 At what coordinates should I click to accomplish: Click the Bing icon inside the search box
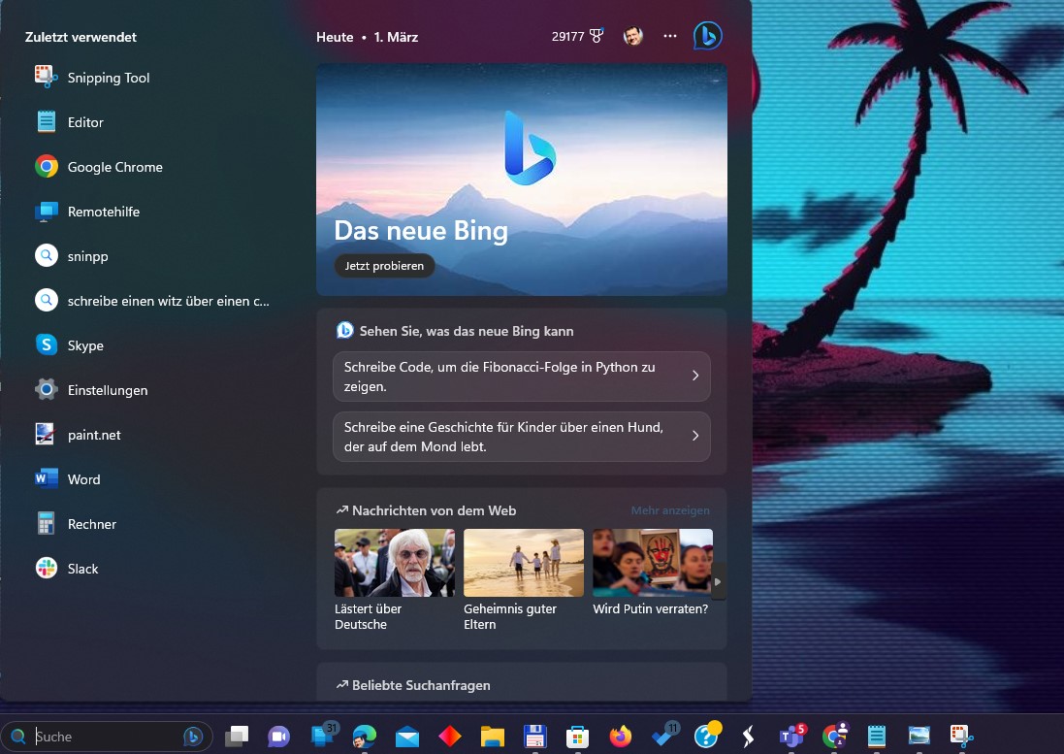(x=193, y=737)
